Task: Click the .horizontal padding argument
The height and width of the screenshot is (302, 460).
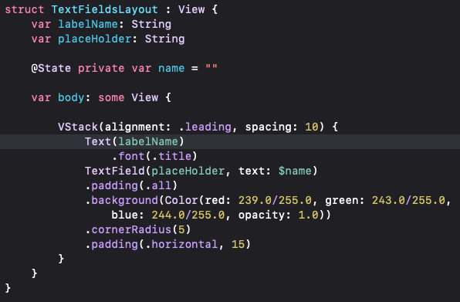Action: tap(181, 245)
